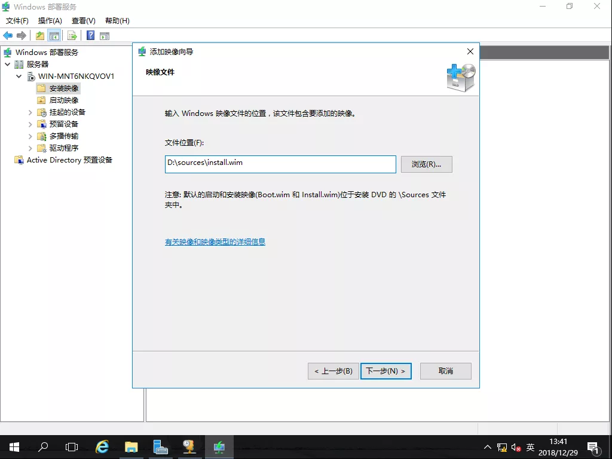Click the Export List toolbar icon
The height and width of the screenshot is (459, 612).
point(72,35)
